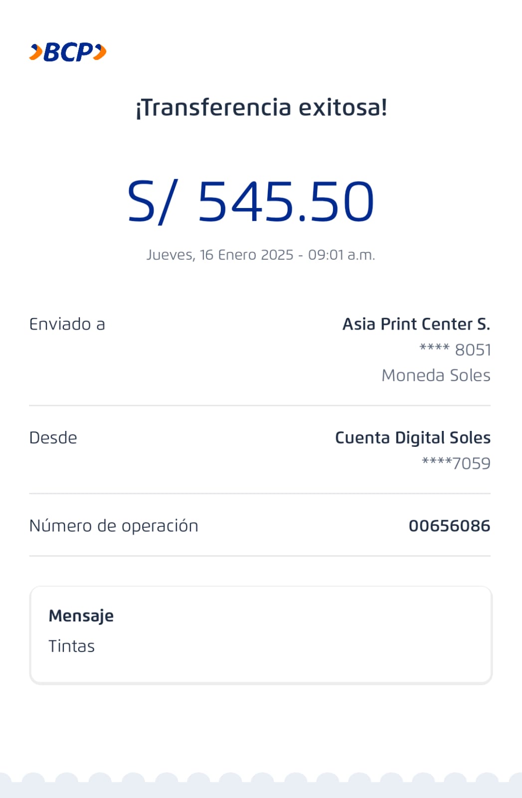Click the 'Moneda Soles' currency text
Image resolution: width=522 pixels, height=798 pixels.
coord(436,375)
